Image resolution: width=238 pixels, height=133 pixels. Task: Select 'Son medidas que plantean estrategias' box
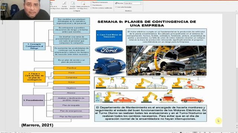[71, 21]
